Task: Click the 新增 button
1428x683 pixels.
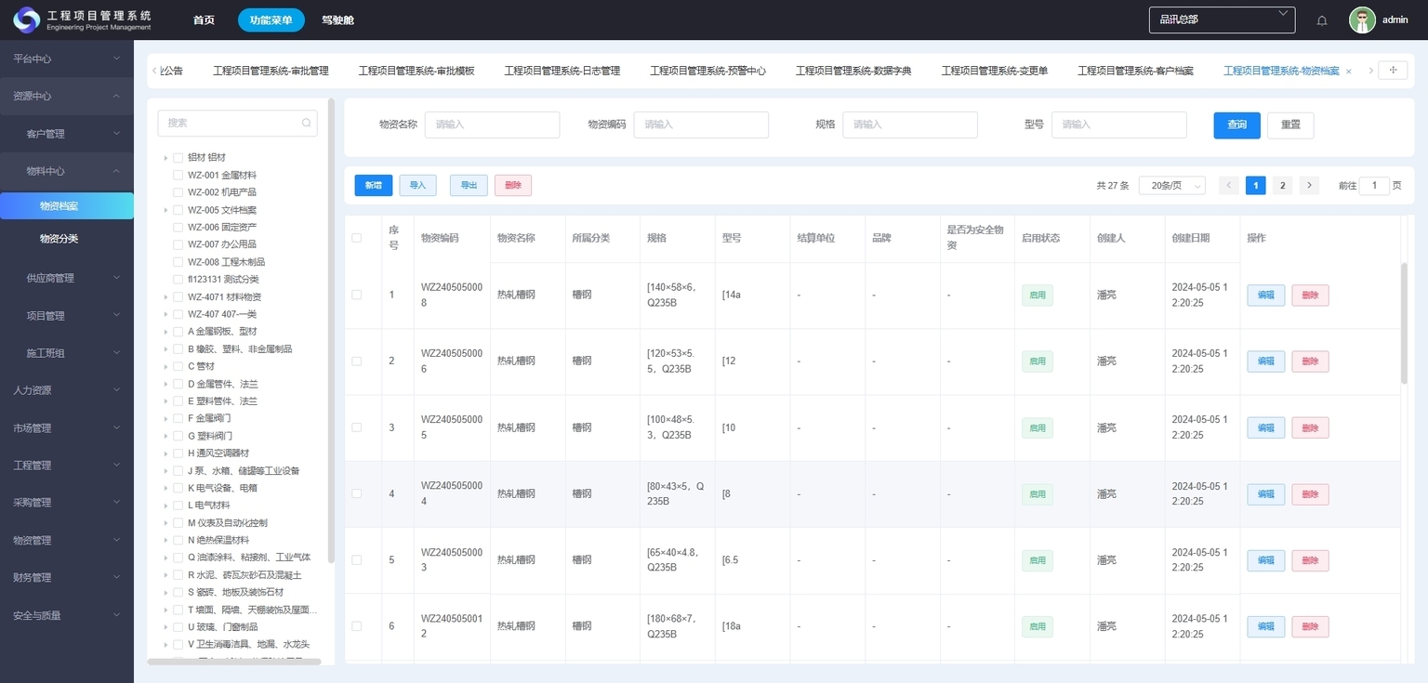Action: tap(373, 186)
